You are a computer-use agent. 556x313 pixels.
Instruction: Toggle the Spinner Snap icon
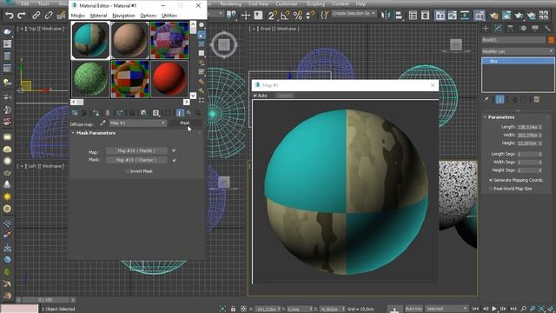click(310, 16)
